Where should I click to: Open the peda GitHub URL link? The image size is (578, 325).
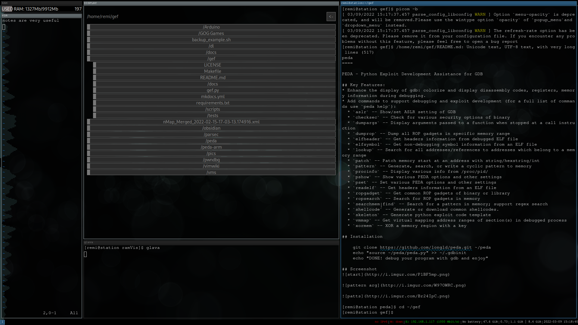(x=425, y=247)
